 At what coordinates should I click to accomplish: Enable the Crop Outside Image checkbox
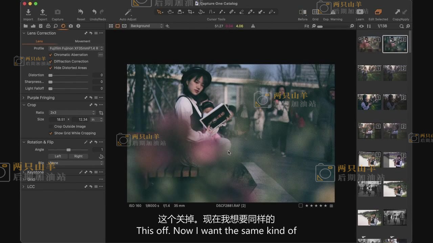(51, 127)
